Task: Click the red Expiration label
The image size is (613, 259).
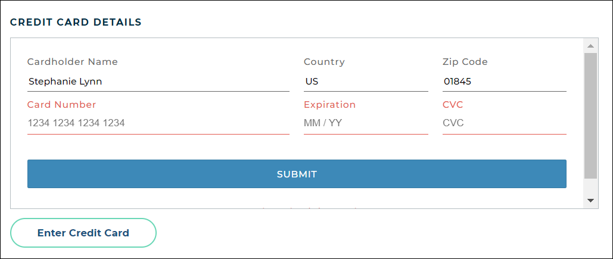Action: tap(329, 105)
